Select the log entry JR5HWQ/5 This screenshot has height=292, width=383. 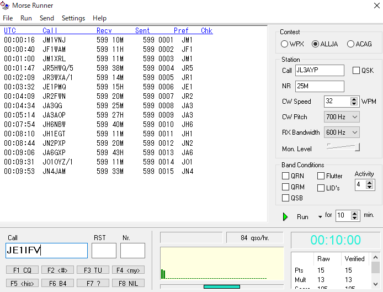(x=58, y=68)
